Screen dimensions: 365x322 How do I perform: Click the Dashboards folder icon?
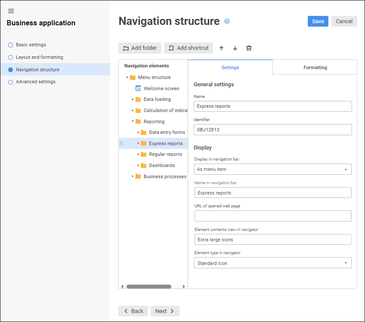144,165
